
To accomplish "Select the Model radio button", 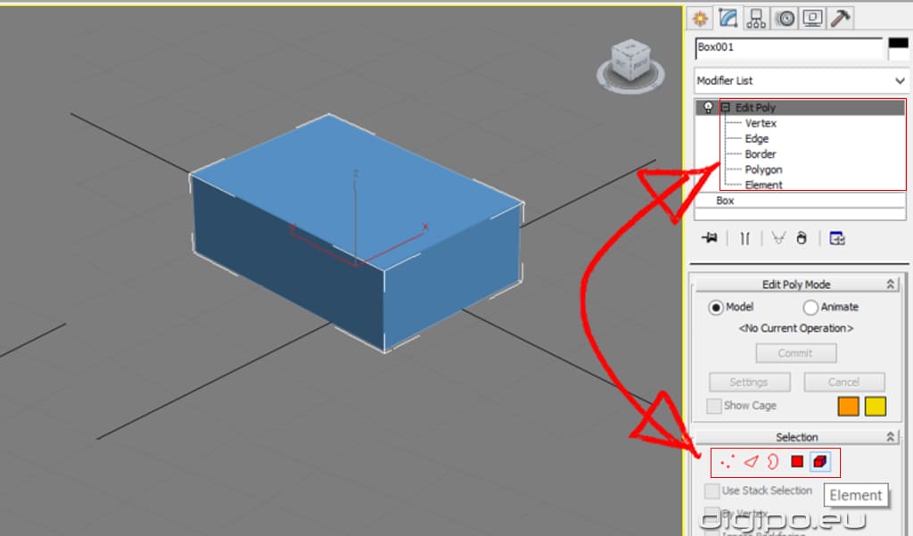I will 716,307.
